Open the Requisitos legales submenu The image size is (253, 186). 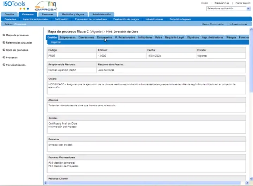click(180, 19)
